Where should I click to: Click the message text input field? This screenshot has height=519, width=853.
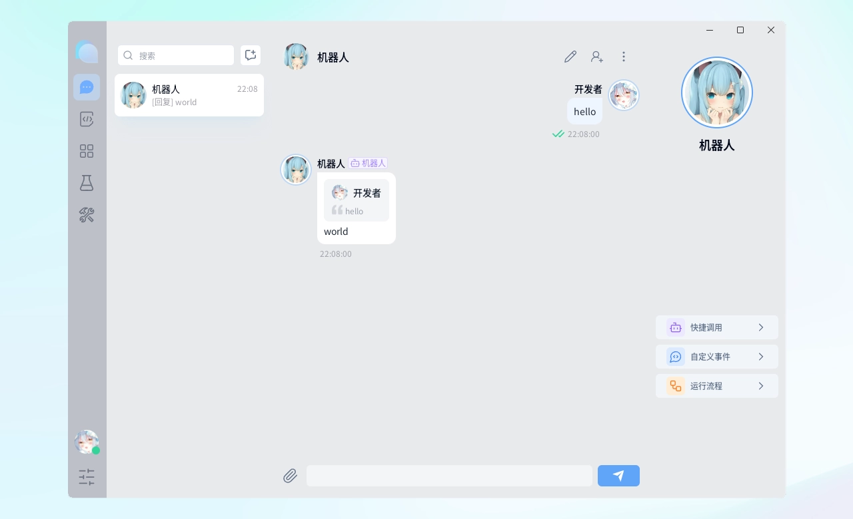pyautogui.click(x=449, y=476)
